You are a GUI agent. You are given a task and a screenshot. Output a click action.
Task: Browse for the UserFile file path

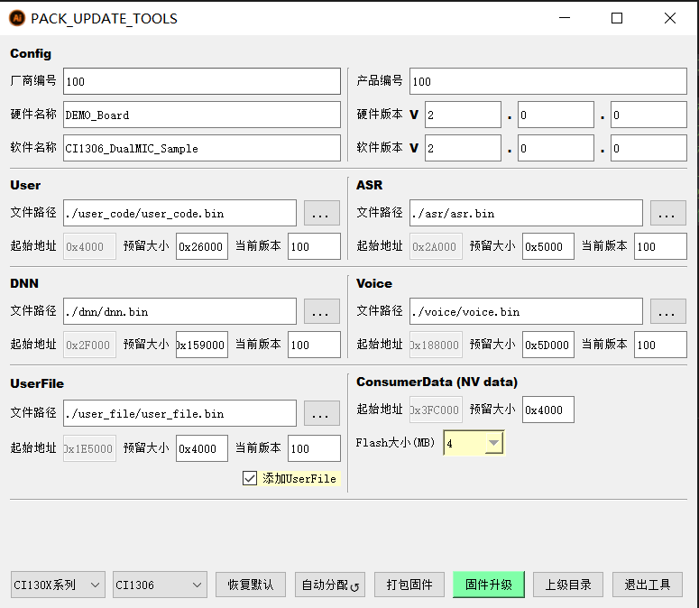(x=321, y=414)
